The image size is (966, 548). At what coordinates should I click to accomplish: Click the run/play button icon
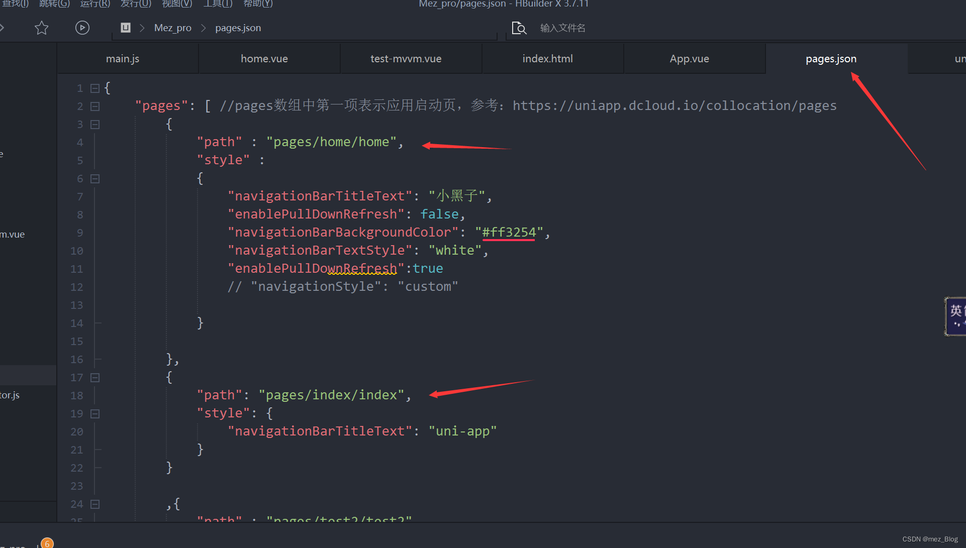pos(81,27)
